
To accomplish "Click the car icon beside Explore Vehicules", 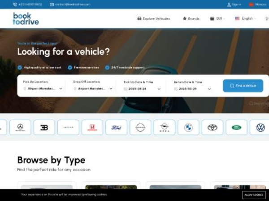I will tap(139, 18).
